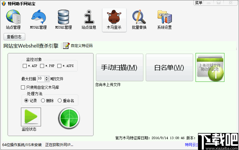
Task: Click the 特网云 link in status bar
Action: tap(191, 145)
